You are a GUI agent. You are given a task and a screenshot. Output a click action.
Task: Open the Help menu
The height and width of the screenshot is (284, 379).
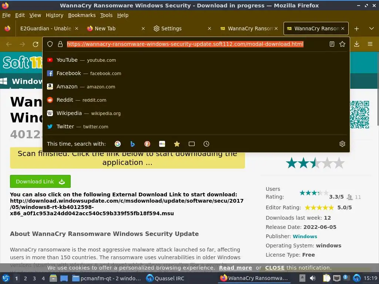(123, 15)
